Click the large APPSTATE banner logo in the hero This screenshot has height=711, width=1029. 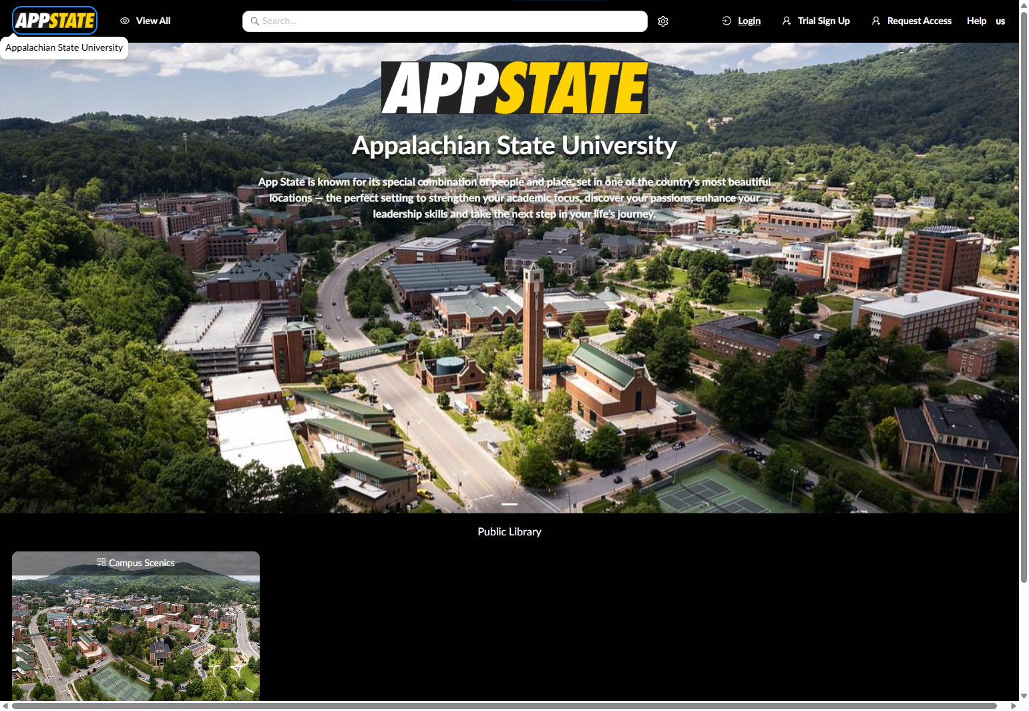pyautogui.click(x=514, y=87)
